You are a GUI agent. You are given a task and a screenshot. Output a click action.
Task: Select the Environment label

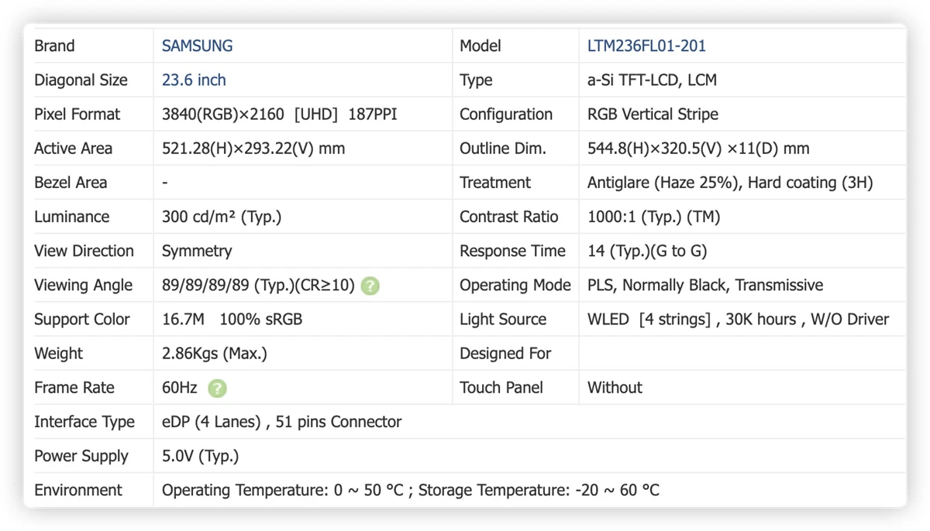(x=78, y=490)
